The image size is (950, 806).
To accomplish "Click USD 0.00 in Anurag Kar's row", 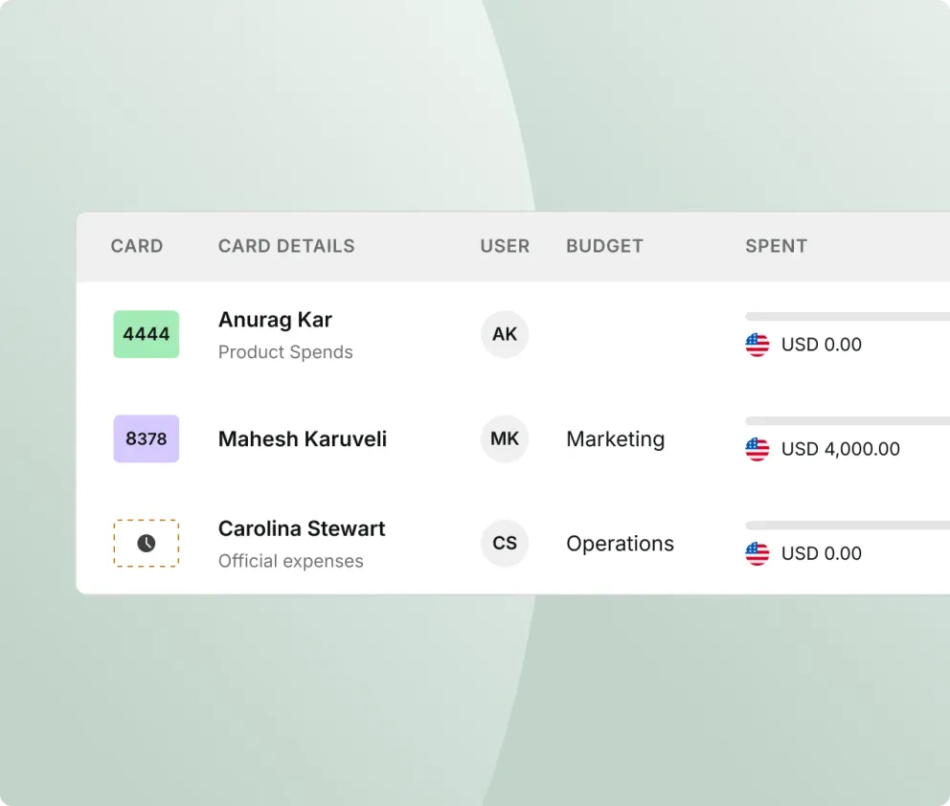I will pyautogui.click(x=821, y=345).
